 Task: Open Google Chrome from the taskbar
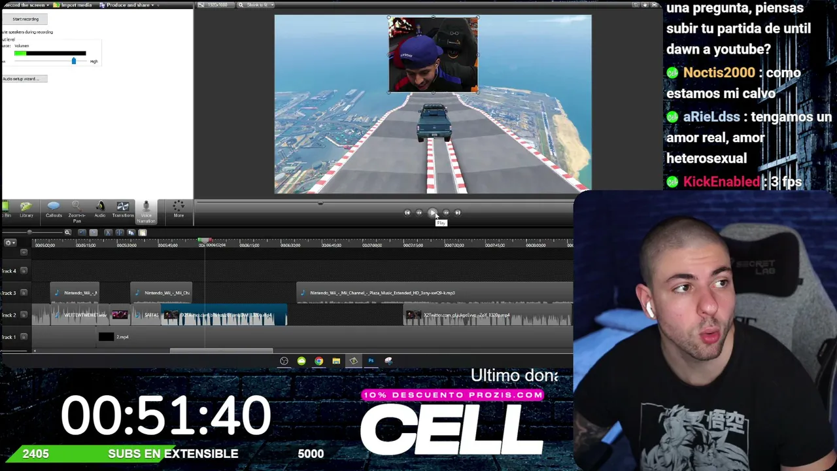coord(318,361)
